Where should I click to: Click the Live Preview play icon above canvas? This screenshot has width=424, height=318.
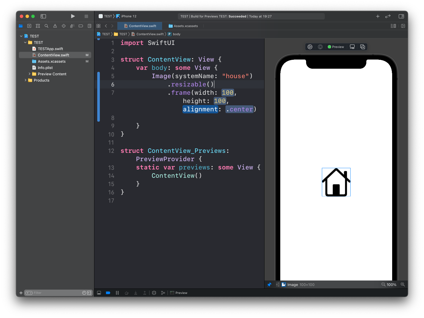click(x=310, y=47)
